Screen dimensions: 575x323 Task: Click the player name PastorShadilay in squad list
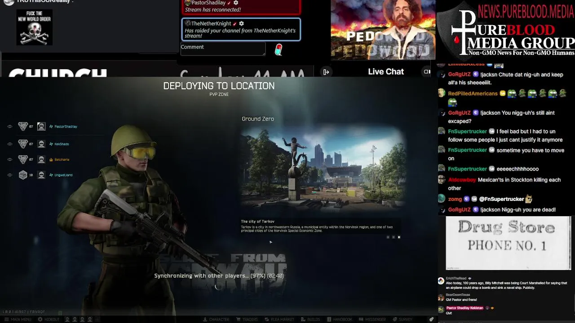66,127
